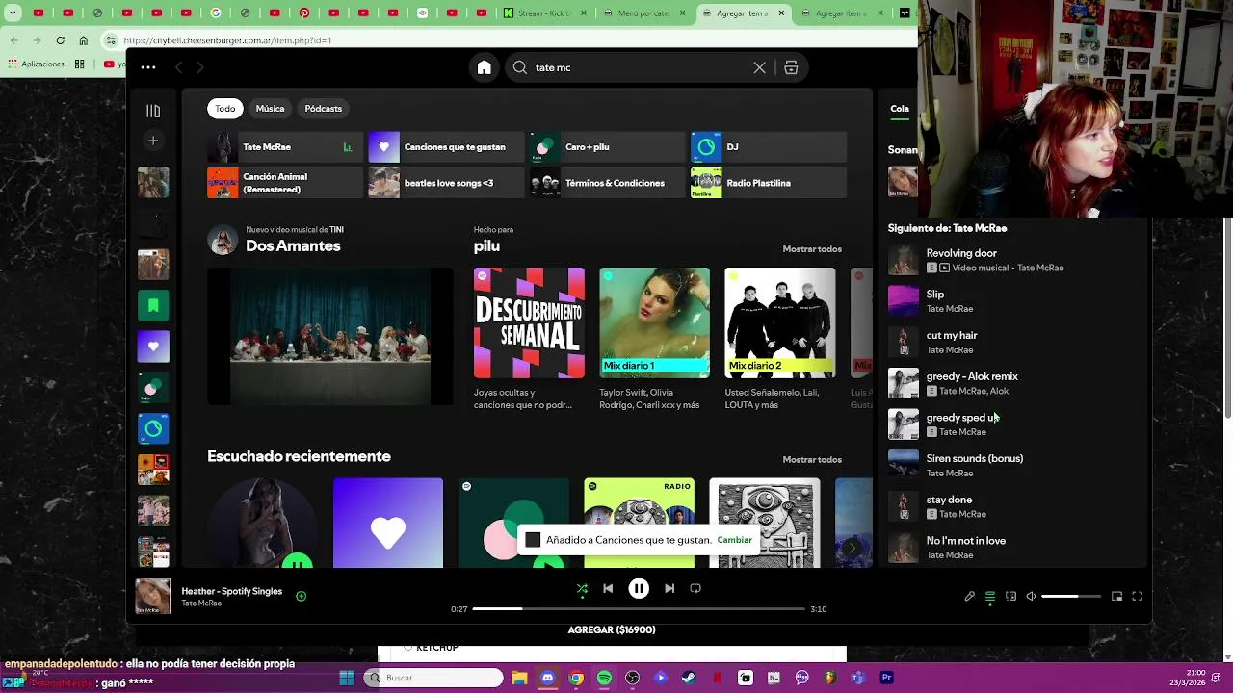1233x693 pixels.
Task: Seek in the song progress bar
Action: point(639,609)
